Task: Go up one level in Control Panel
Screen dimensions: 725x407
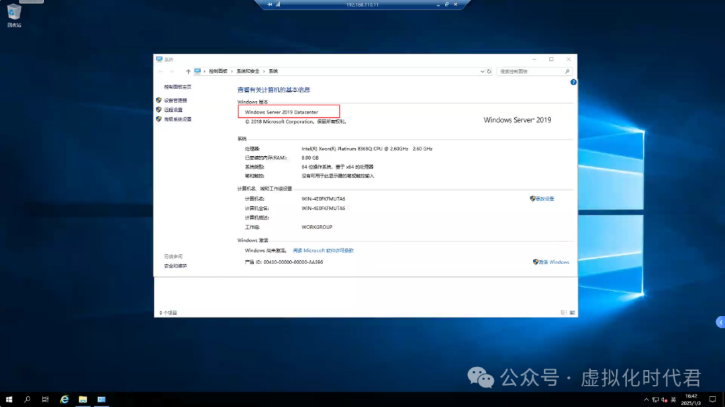Action: click(188, 72)
